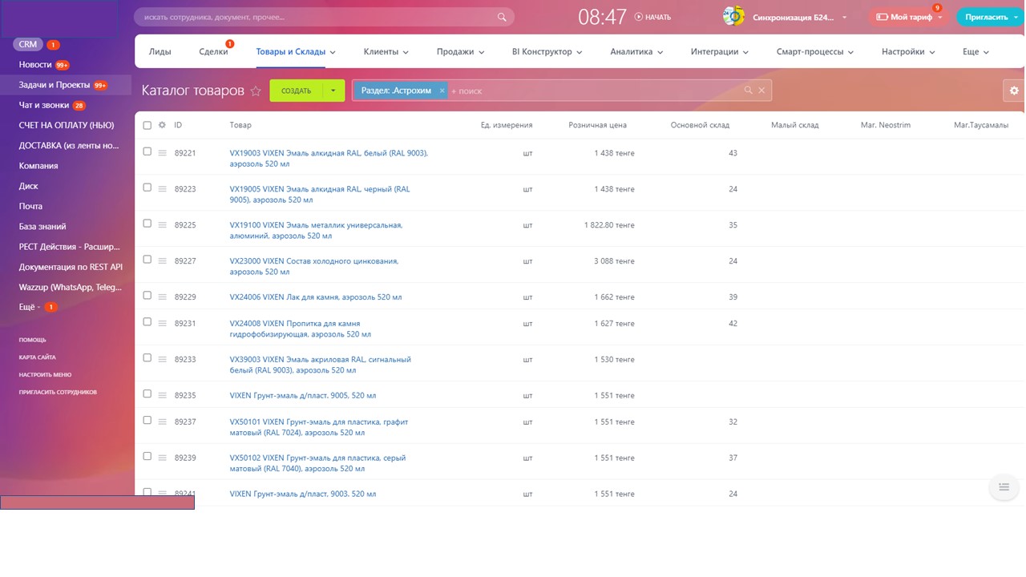Open product link VX19003 VIXEN Эмаль алкидная белый

(x=329, y=158)
